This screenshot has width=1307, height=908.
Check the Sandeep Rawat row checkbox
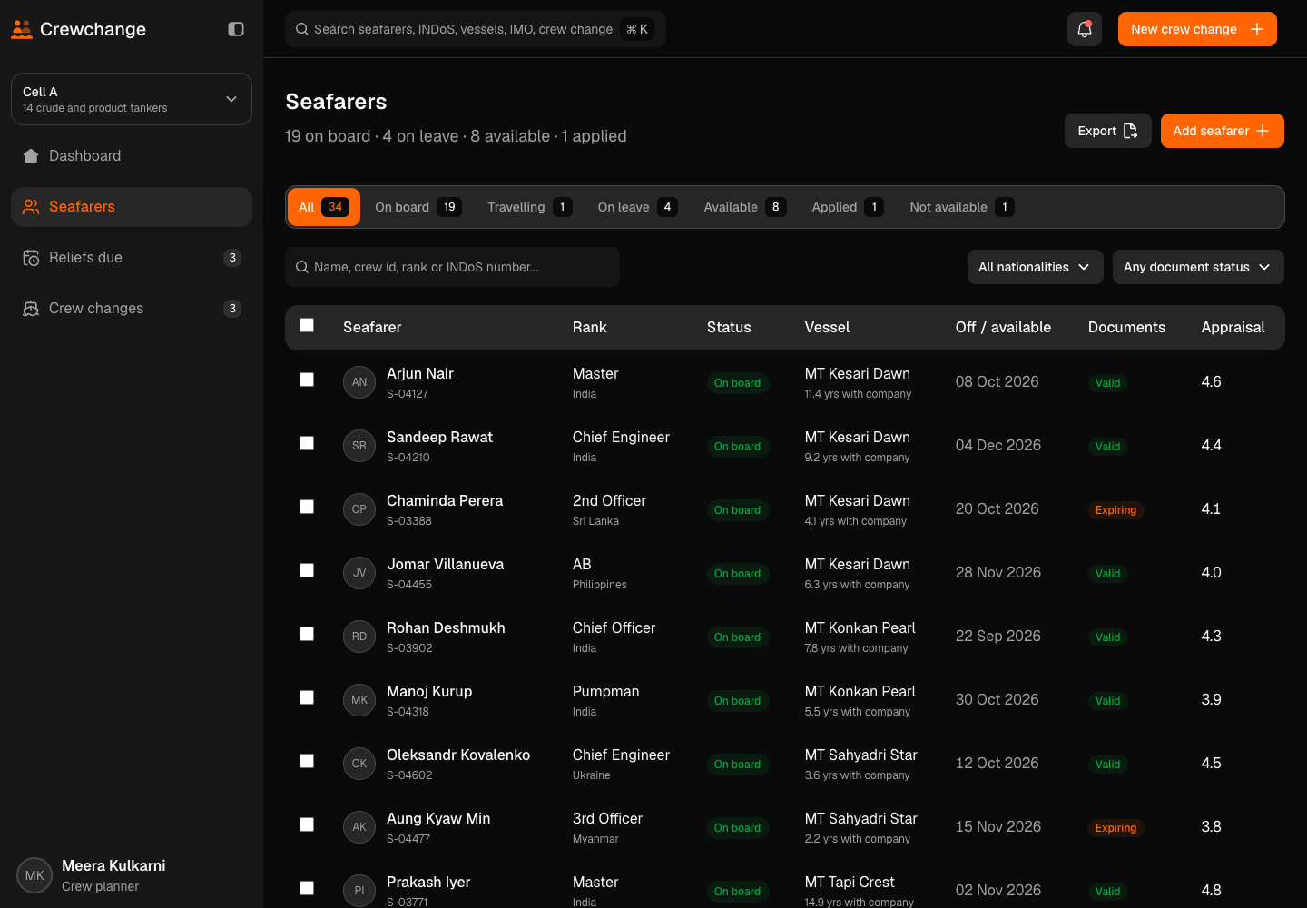(307, 443)
